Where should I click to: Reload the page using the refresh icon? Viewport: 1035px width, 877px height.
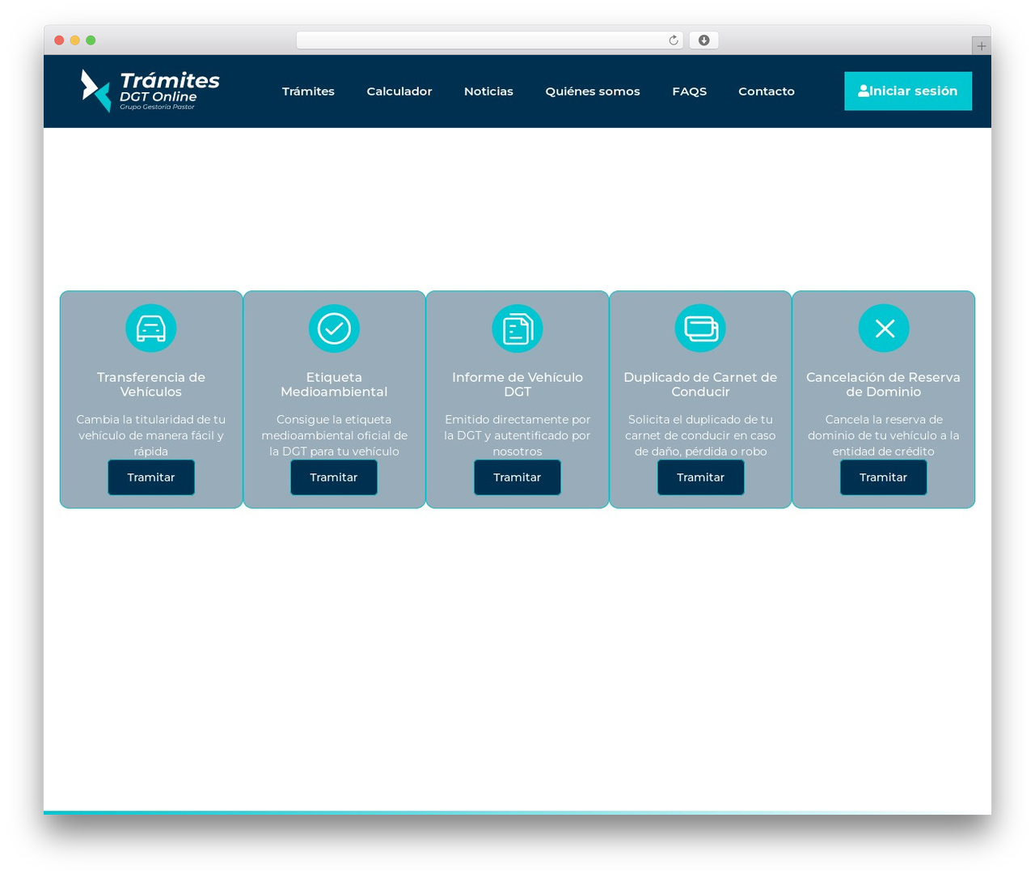click(x=674, y=40)
